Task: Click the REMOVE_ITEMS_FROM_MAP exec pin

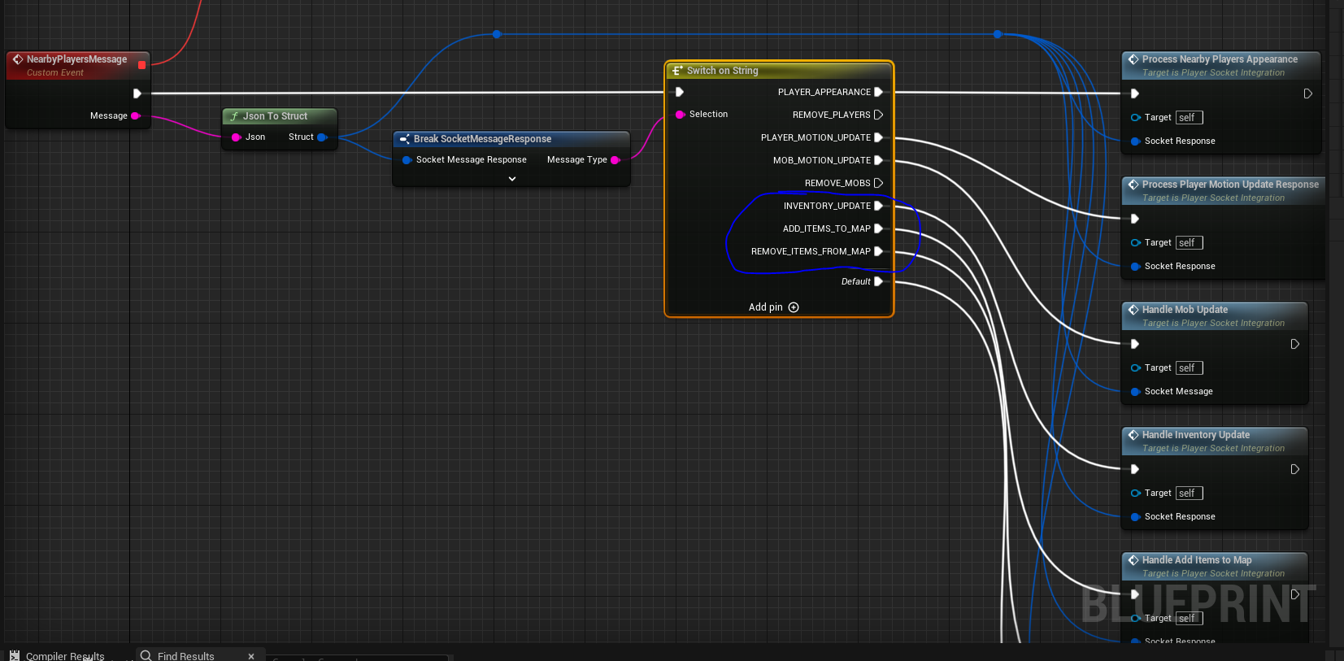Action: click(x=878, y=251)
